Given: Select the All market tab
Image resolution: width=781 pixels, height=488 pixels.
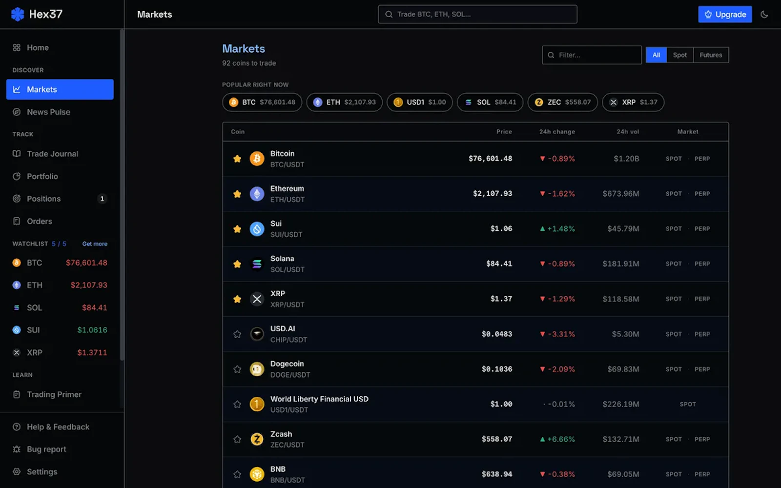Looking at the screenshot, I should (656, 55).
